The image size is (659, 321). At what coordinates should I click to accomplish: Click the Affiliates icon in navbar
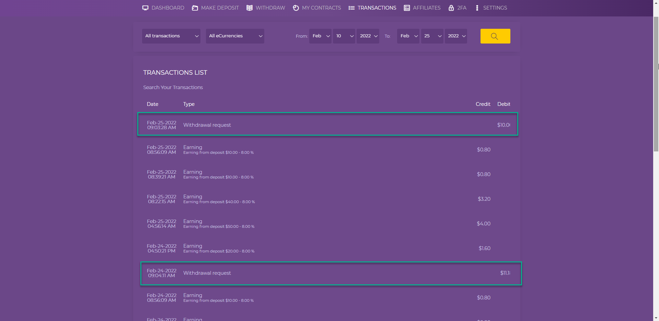click(x=407, y=8)
